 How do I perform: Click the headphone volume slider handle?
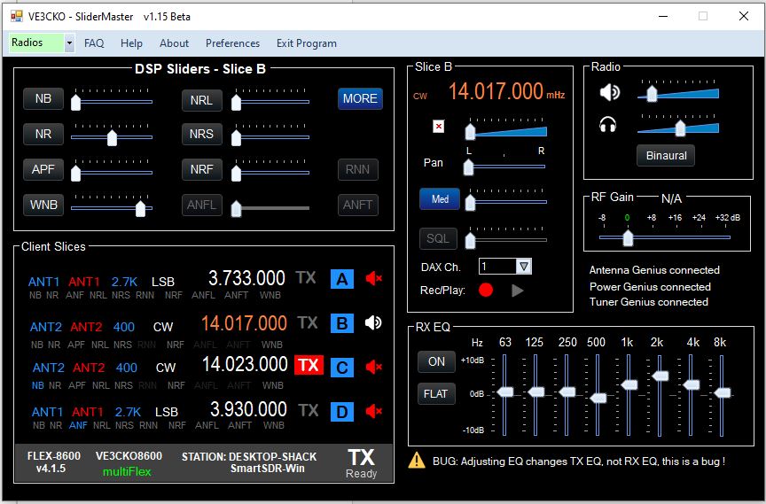point(679,128)
